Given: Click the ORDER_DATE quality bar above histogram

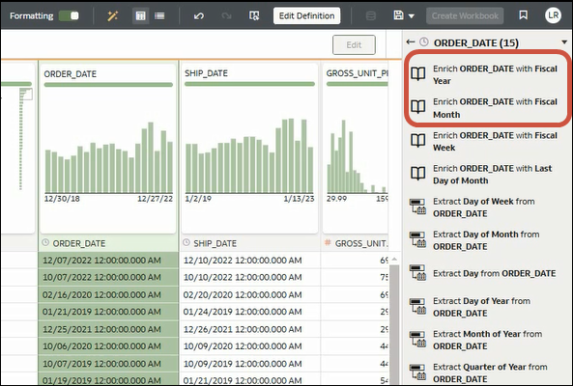Looking at the screenshot, I should pyautogui.click(x=108, y=85).
